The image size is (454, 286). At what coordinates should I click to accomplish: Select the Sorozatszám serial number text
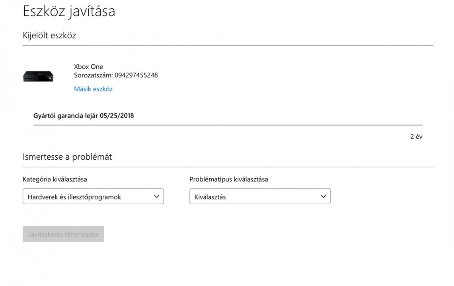[x=116, y=75]
